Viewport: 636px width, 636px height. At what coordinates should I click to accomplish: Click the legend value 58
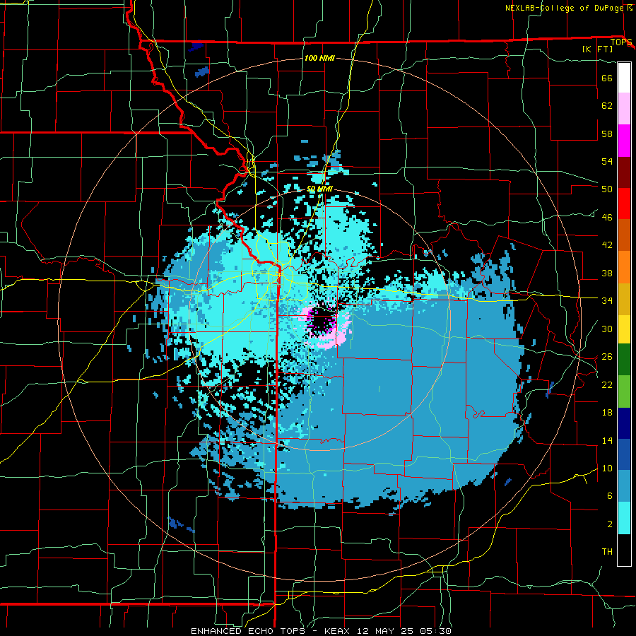pos(607,134)
